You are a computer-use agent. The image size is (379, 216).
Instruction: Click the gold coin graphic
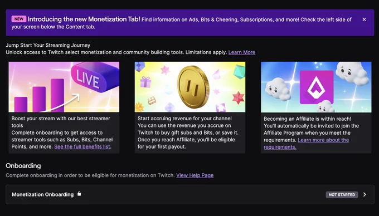pos(193,87)
